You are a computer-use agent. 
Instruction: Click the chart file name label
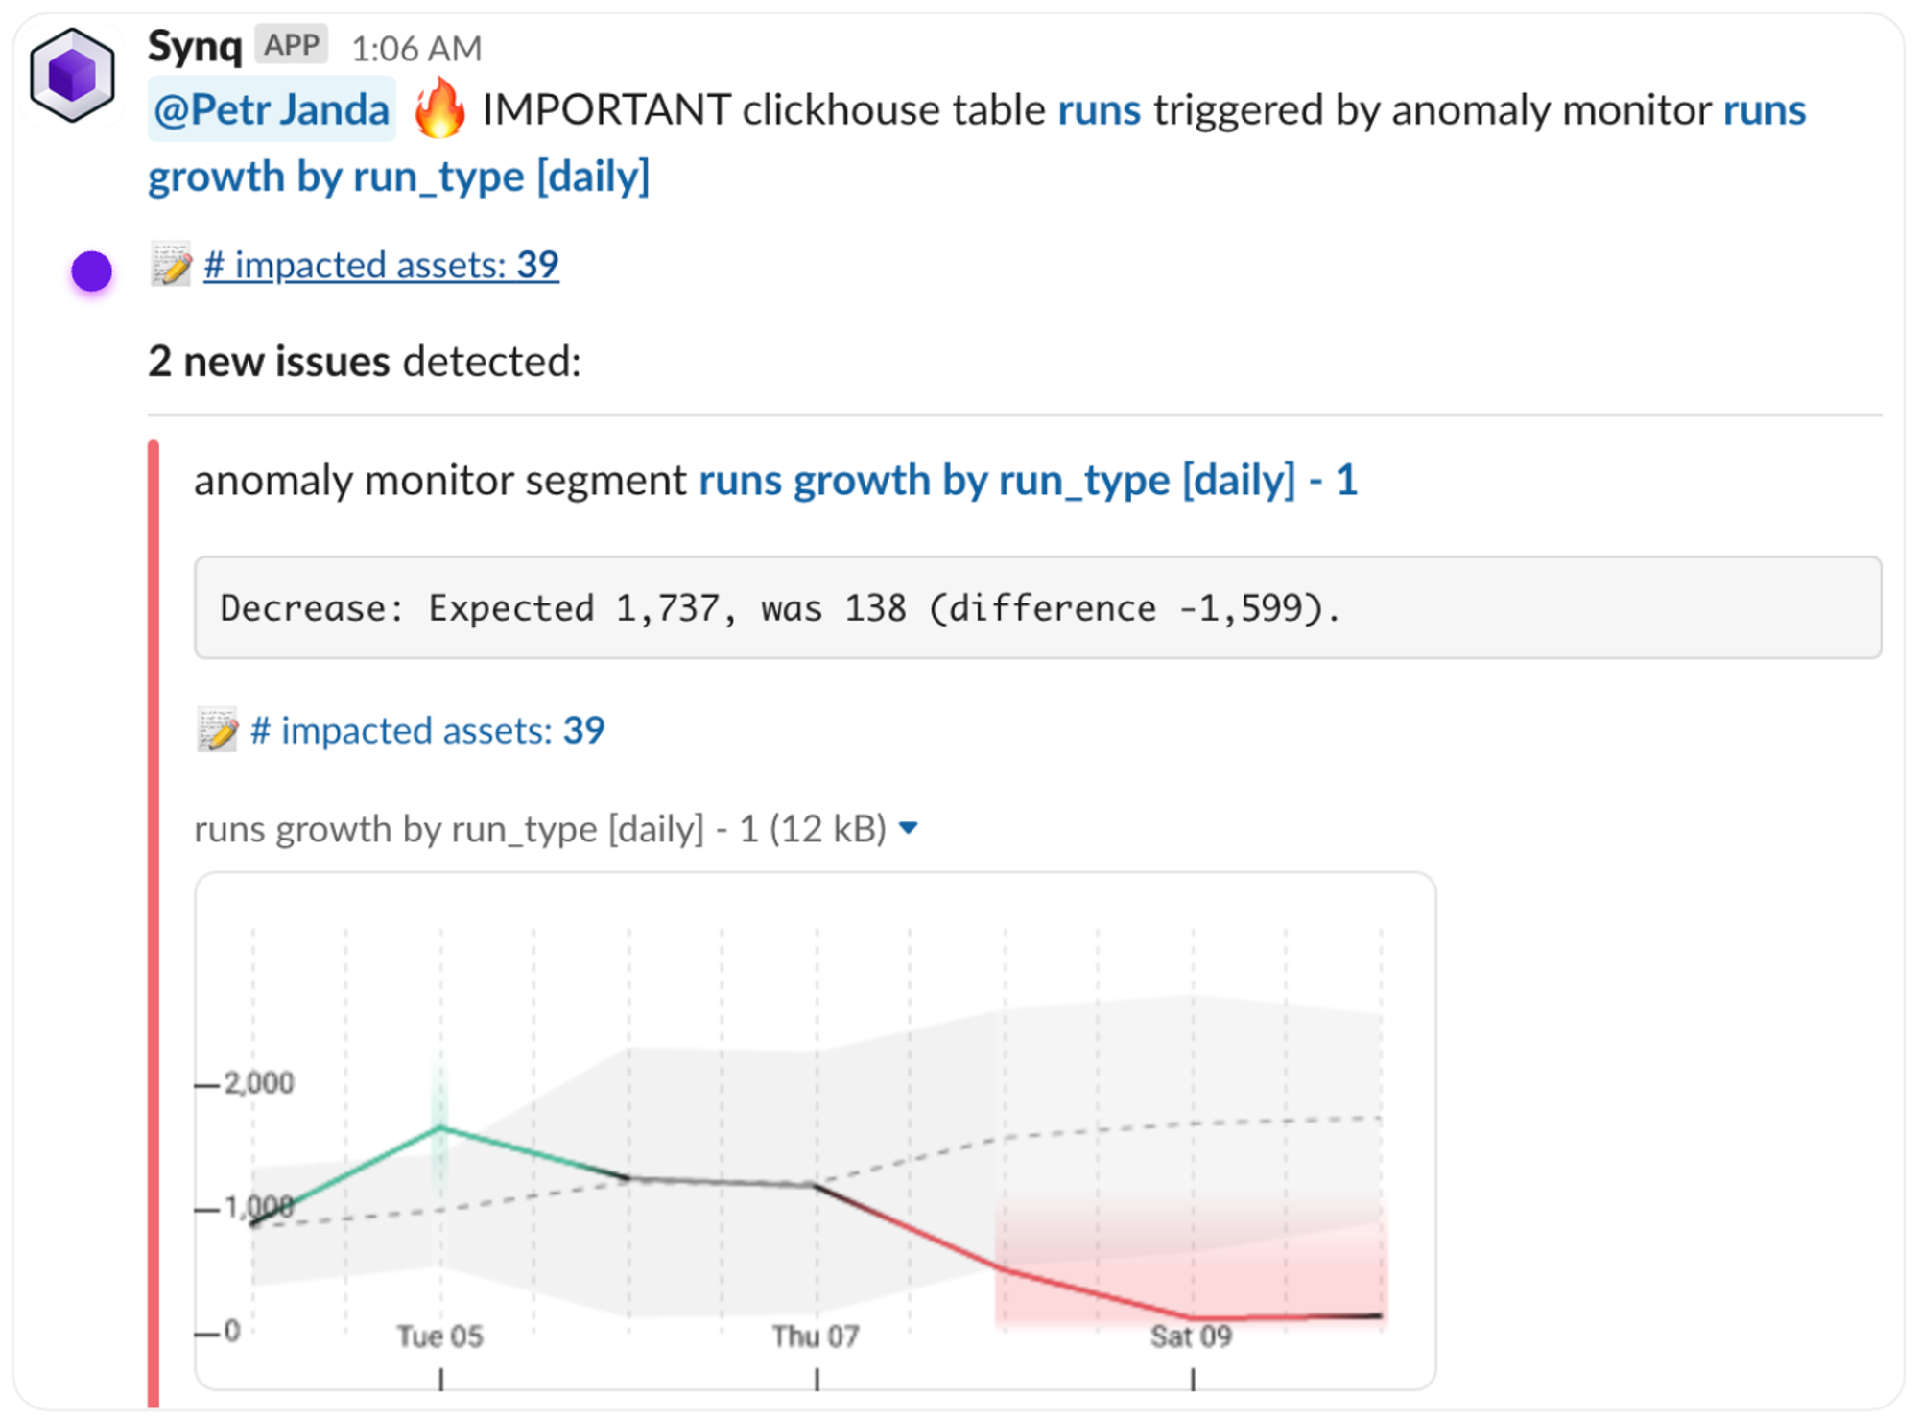click(539, 829)
